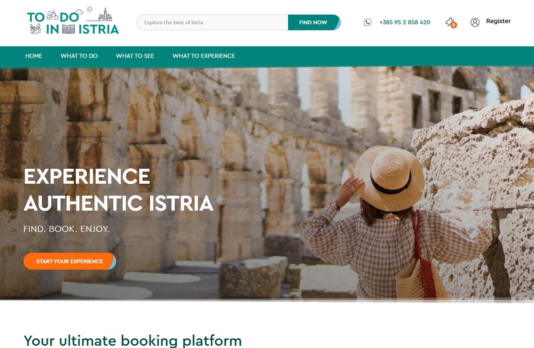Focus the Explore the best of Istria search field
534x348 pixels.
[212, 22]
